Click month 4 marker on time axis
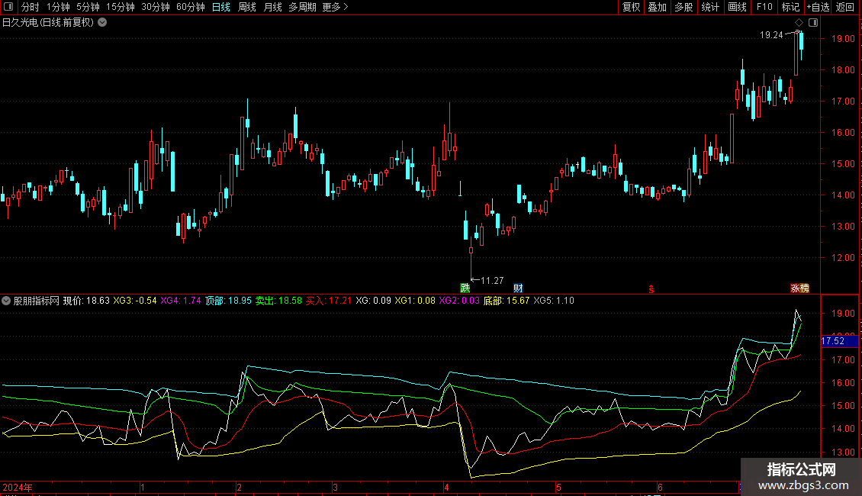Viewport: 862px width, 496px height. point(446,487)
